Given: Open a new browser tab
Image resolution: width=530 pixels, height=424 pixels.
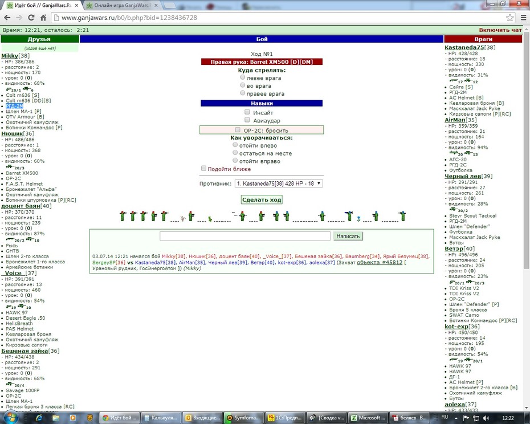Looking at the screenshot, I should (x=170, y=5).
